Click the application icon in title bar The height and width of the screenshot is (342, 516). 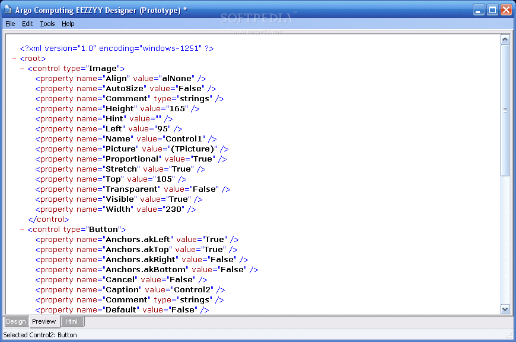[8, 9]
